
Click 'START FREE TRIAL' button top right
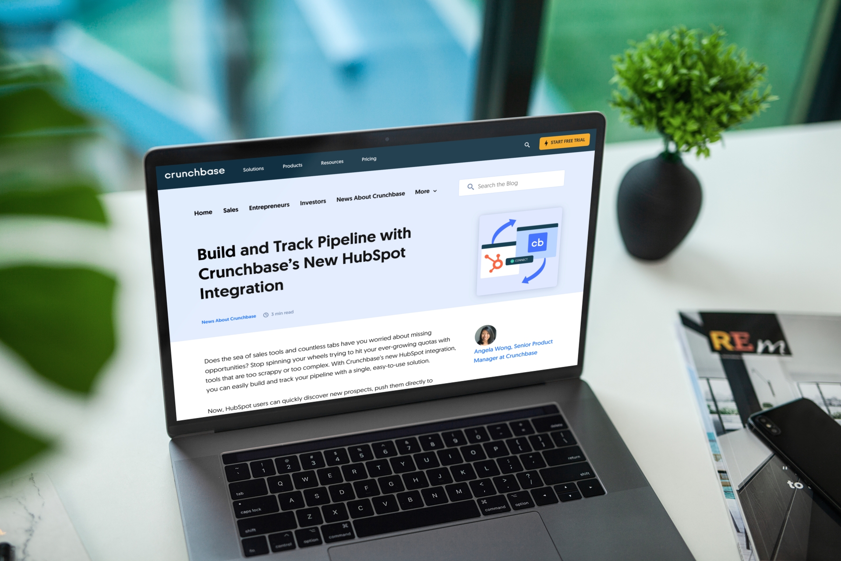tap(565, 143)
